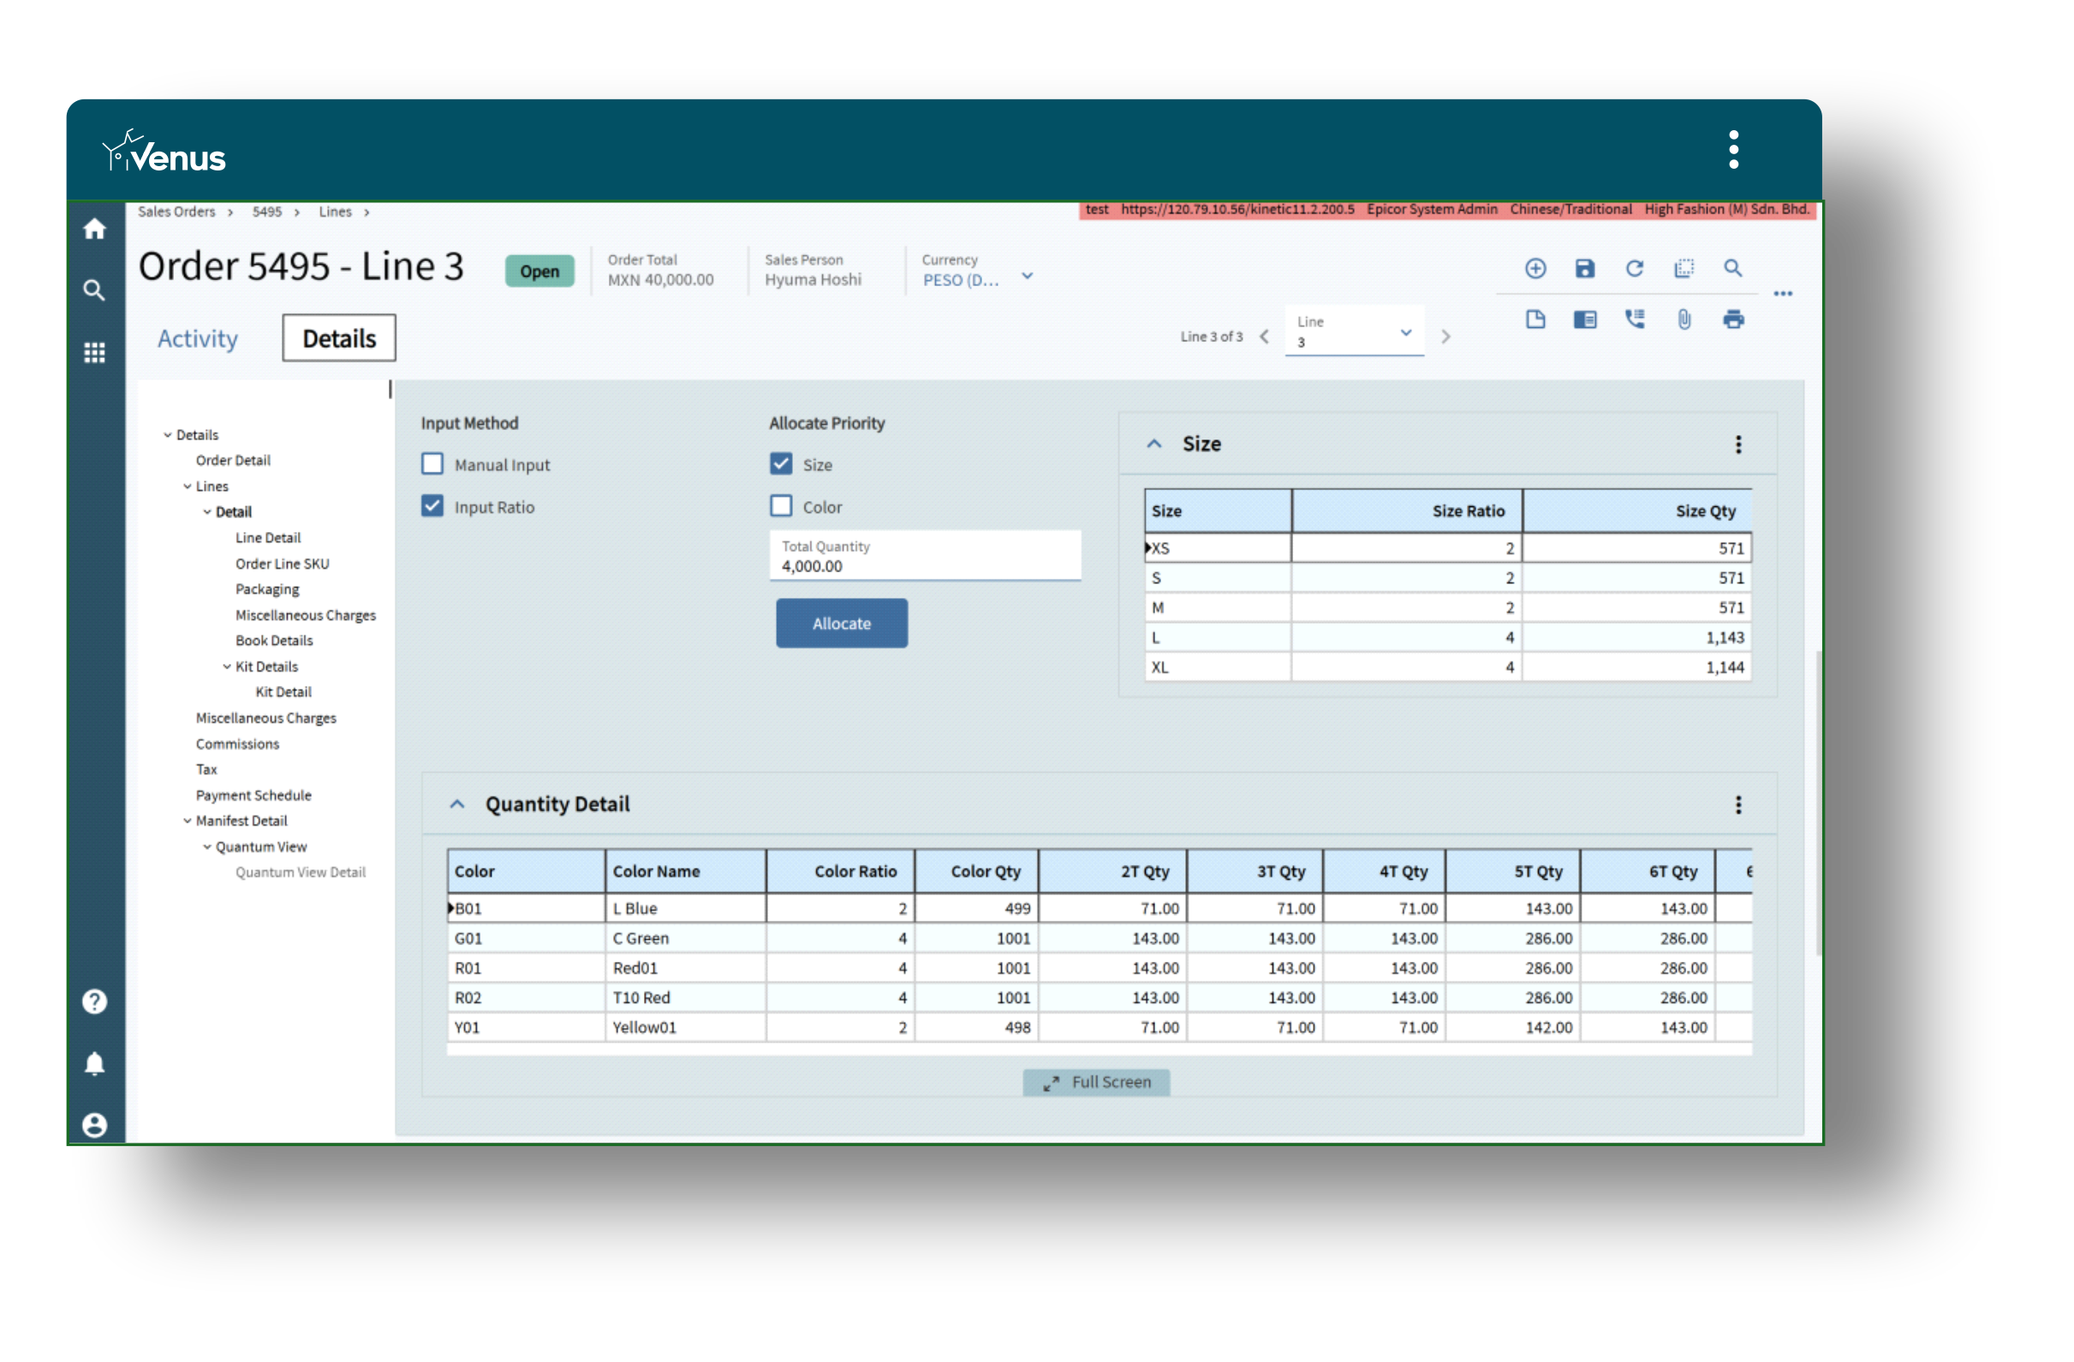Check the Color allocate priority checkbox
This screenshot has height=1362, width=2074.
[781, 505]
